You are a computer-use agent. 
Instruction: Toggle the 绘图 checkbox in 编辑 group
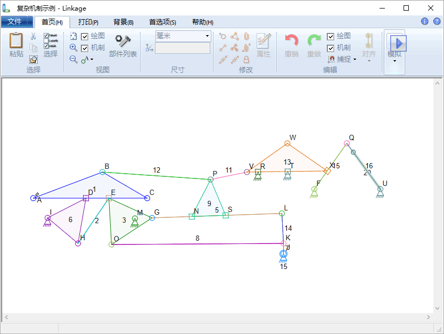(330, 37)
